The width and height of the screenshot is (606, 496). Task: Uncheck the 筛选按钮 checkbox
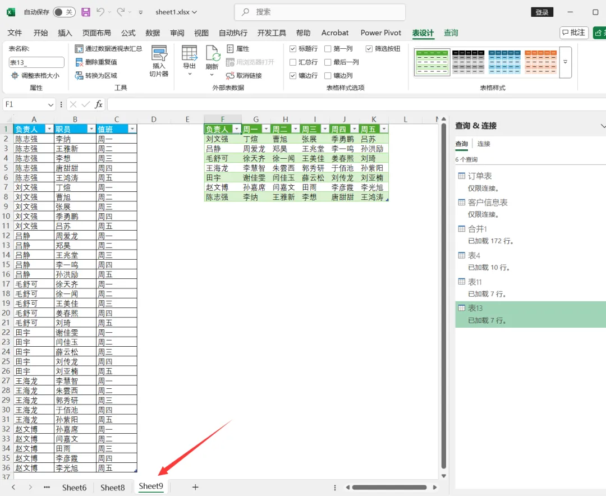[369, 49]
